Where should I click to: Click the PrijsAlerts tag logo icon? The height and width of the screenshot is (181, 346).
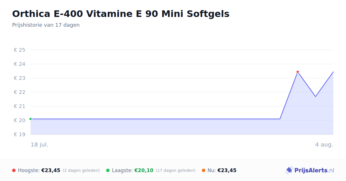point(289,170)
